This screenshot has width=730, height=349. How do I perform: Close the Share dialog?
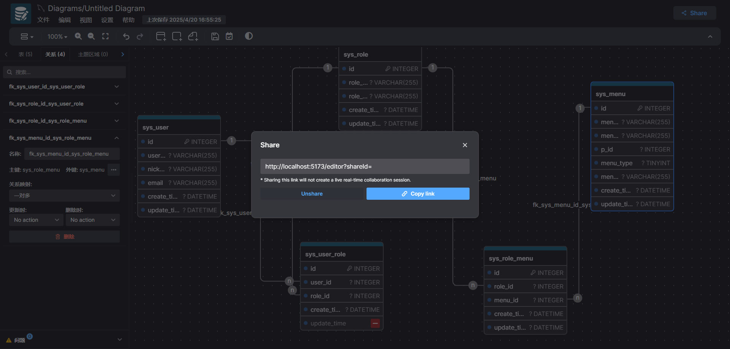(x=465, y=145)
